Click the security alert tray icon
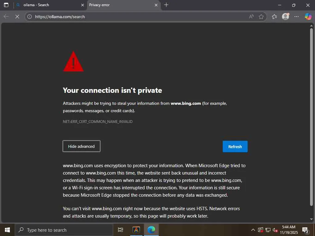The height and width of the screenshot is (236, 315). 261,230
